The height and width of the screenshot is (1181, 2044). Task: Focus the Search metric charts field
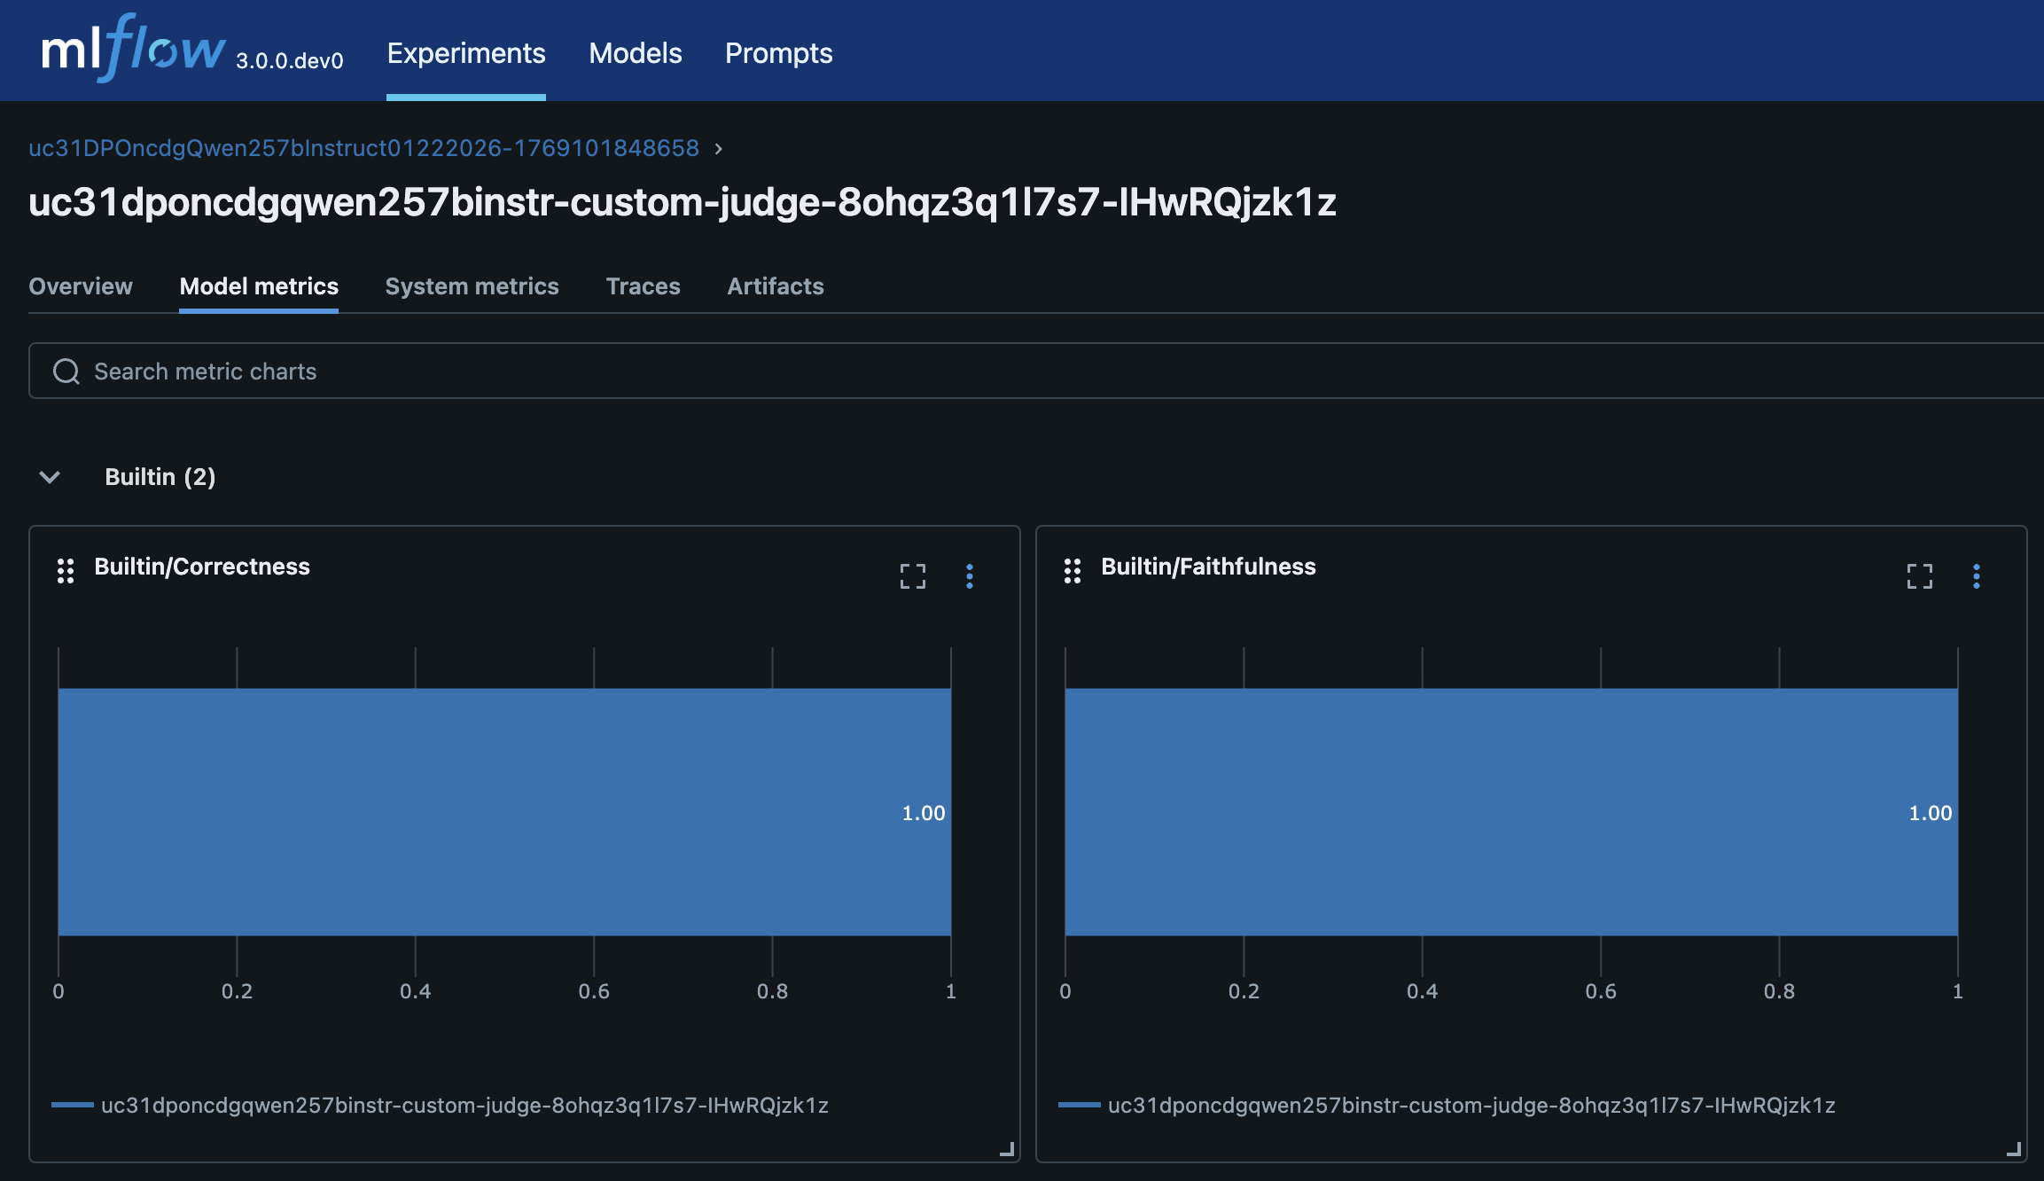(1036, 371)
